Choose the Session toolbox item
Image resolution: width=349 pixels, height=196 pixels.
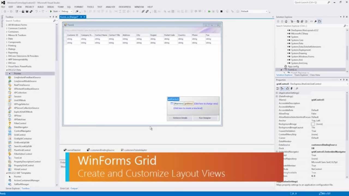tap(17, 96)
